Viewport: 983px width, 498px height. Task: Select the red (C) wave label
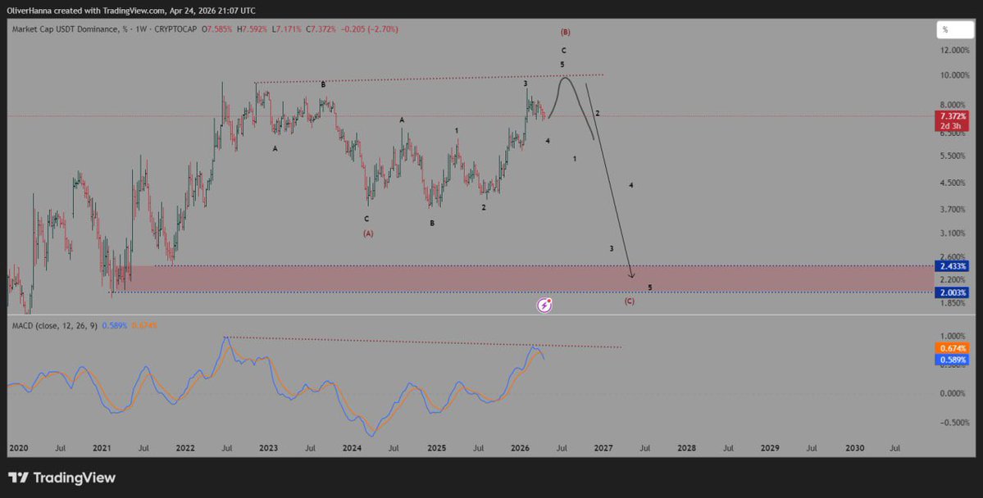(630, 301)
